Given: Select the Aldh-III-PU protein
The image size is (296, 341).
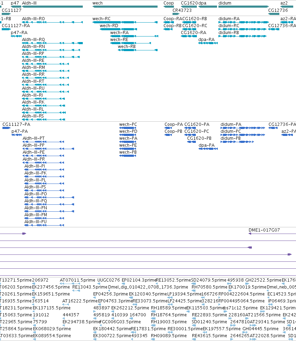Looking at the screenshot, I should (x=44, y=225).
